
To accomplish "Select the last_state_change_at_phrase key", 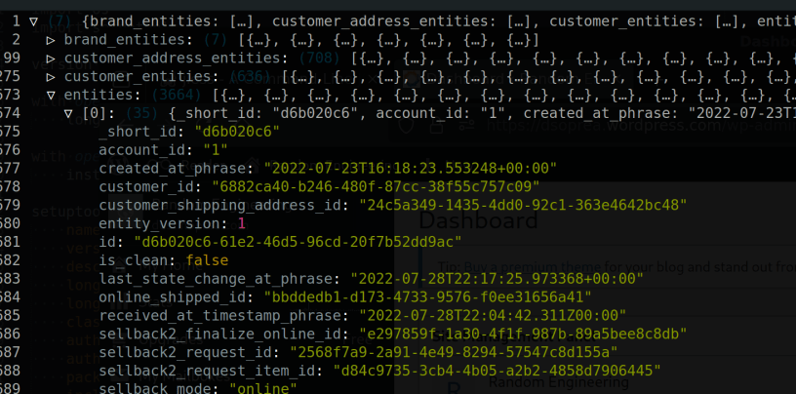I will (219, 279).
